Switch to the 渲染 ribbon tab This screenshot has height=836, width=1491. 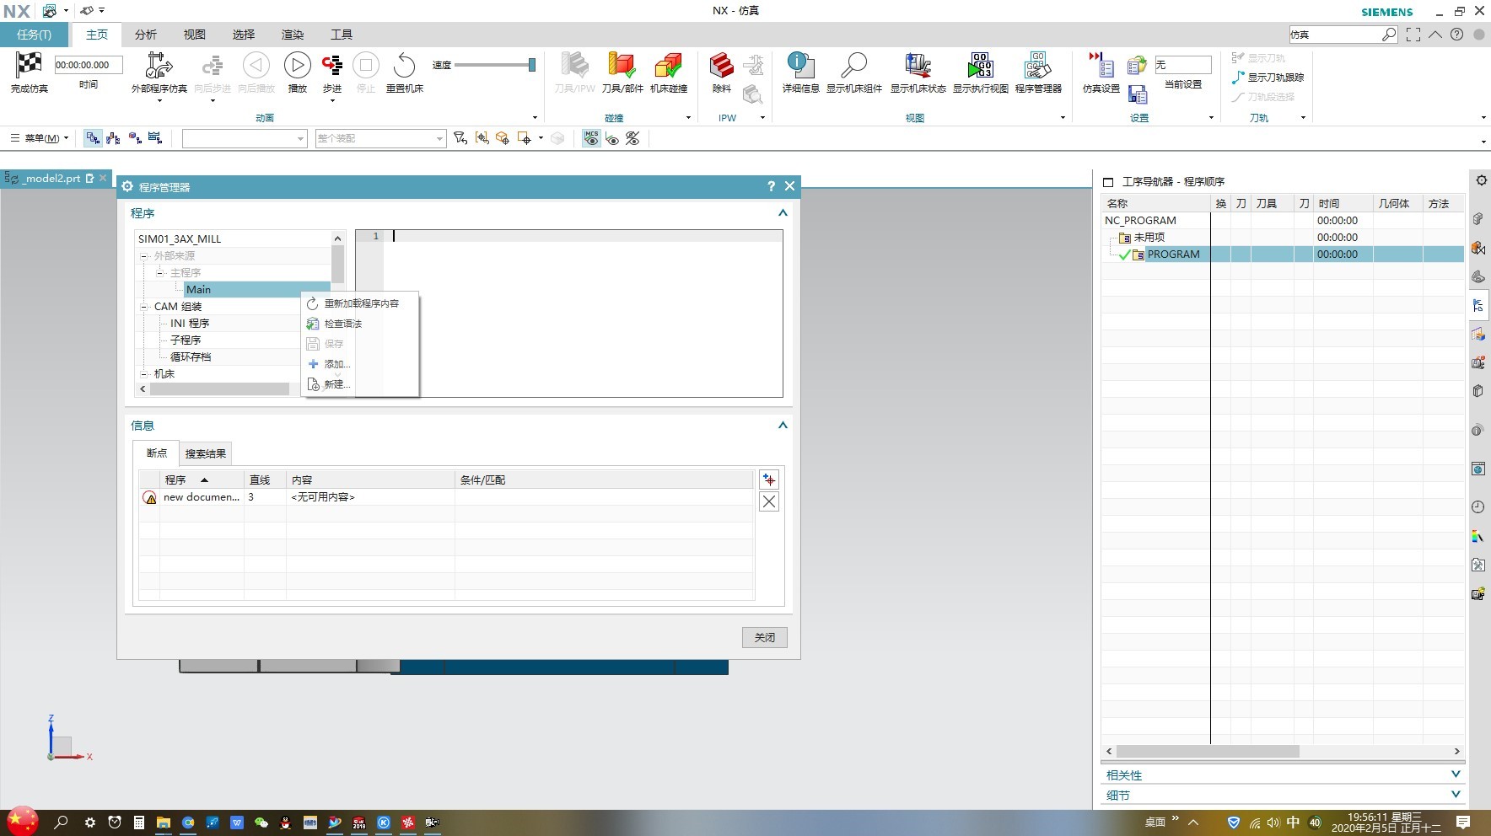[293, 35]
